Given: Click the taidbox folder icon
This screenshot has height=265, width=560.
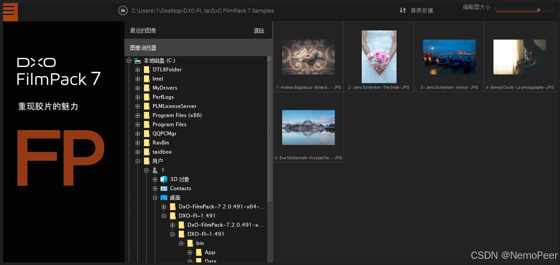Looking at the screenshot, I should [147, 152].
